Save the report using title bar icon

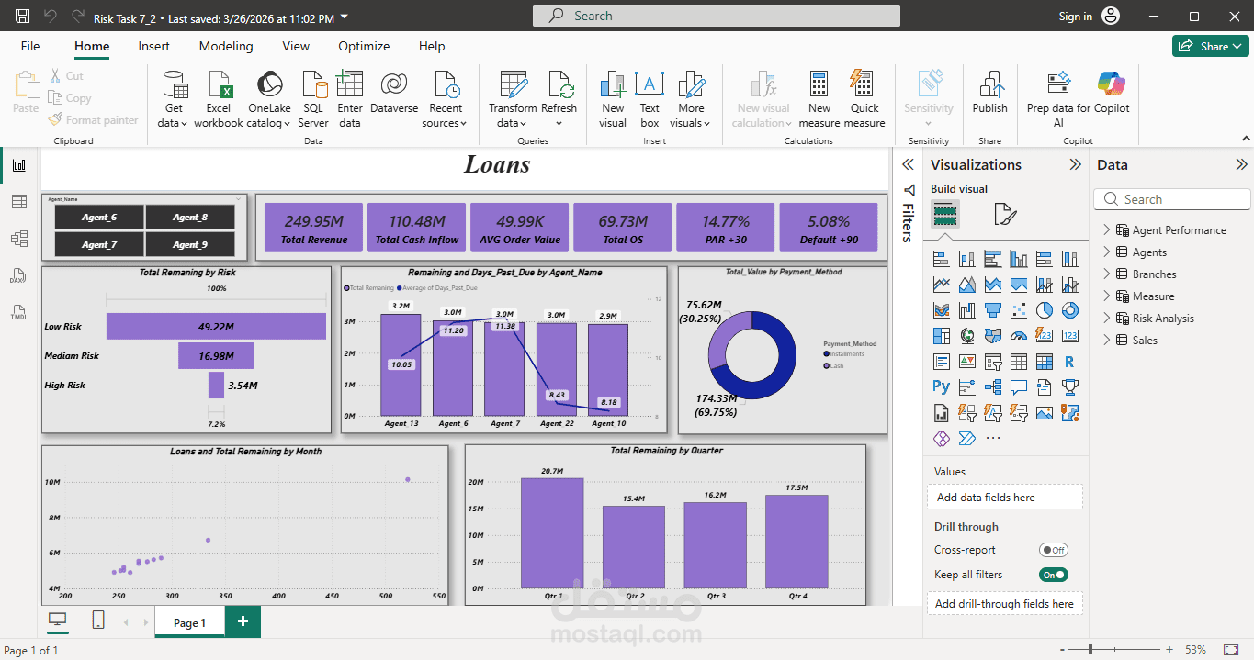click(x=23, y=17)
